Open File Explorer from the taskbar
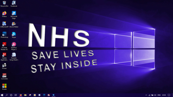This screenshot has width=173, height=97. click(25, 95)
